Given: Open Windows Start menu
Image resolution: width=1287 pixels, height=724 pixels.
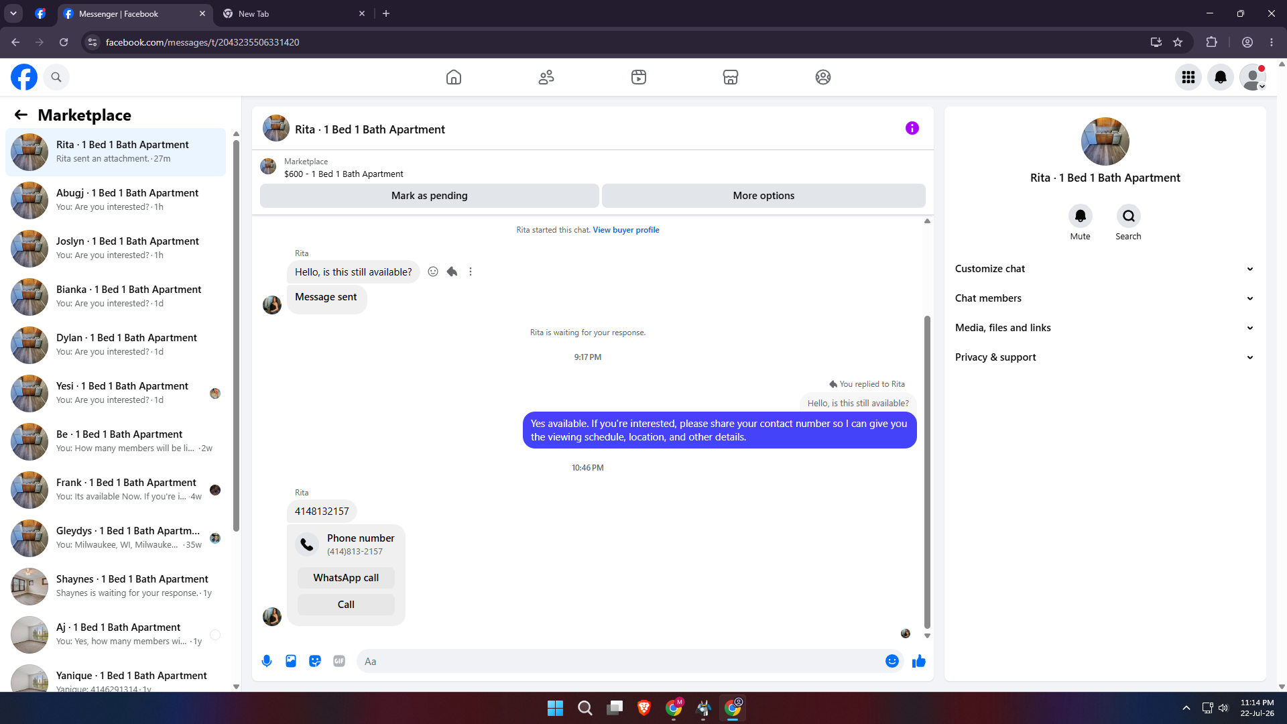Looking at the screenshot, I should [x=555, y=708].
